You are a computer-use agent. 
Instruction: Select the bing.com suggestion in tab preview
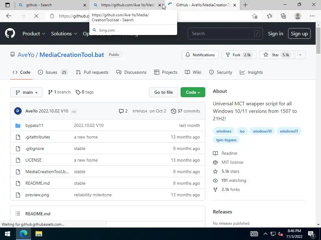coord(133,30)
